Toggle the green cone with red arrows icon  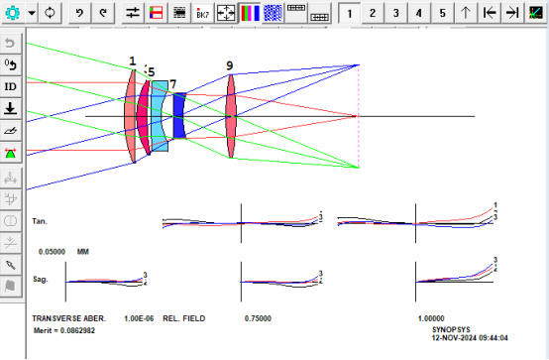point(11,153)
